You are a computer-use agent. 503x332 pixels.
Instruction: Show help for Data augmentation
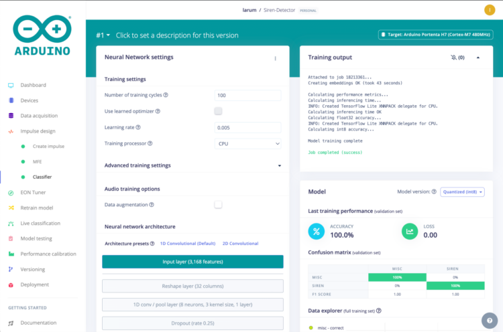click(x=152, y=205)
